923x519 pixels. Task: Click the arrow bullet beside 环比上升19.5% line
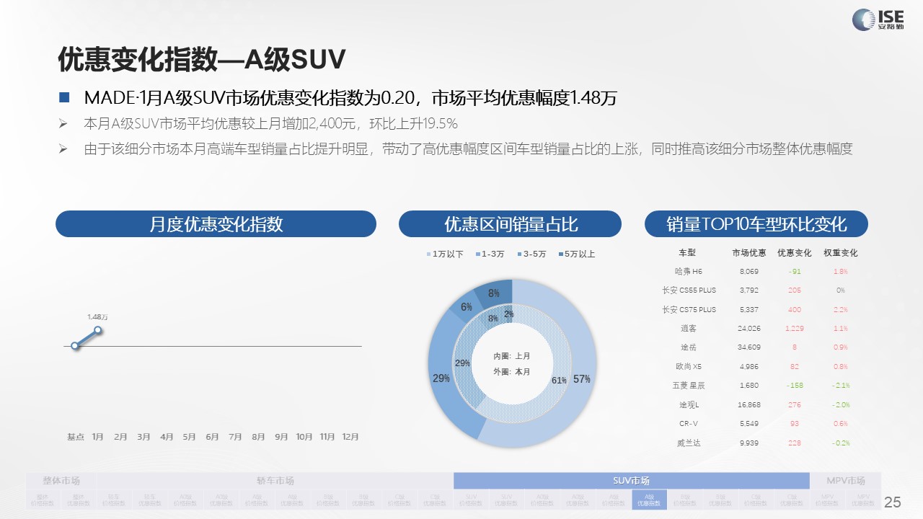pos(63,123)
